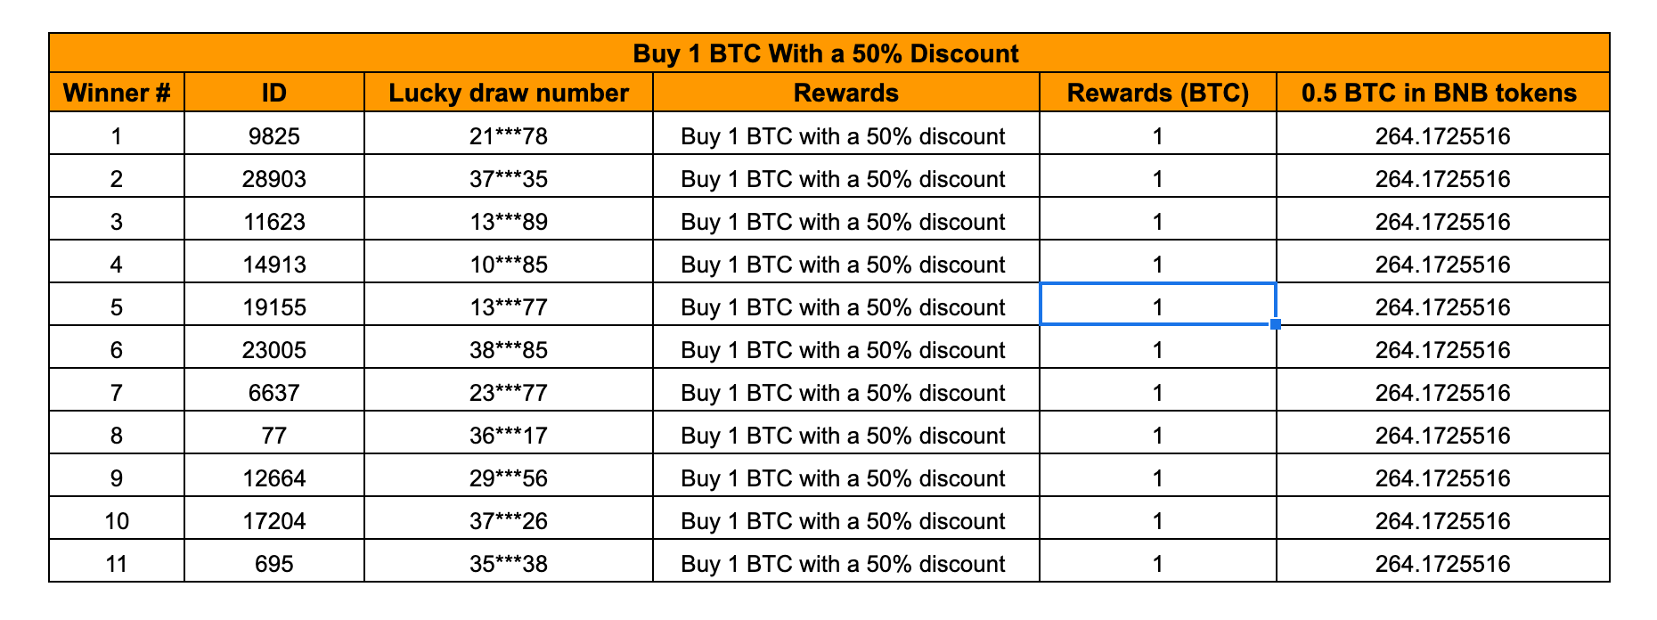Click the highlighted Rewards (BTC) cell in row 5

point(1158,305)
